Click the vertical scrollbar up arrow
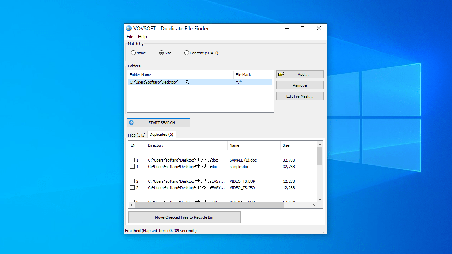 click(x=320, y=144)
